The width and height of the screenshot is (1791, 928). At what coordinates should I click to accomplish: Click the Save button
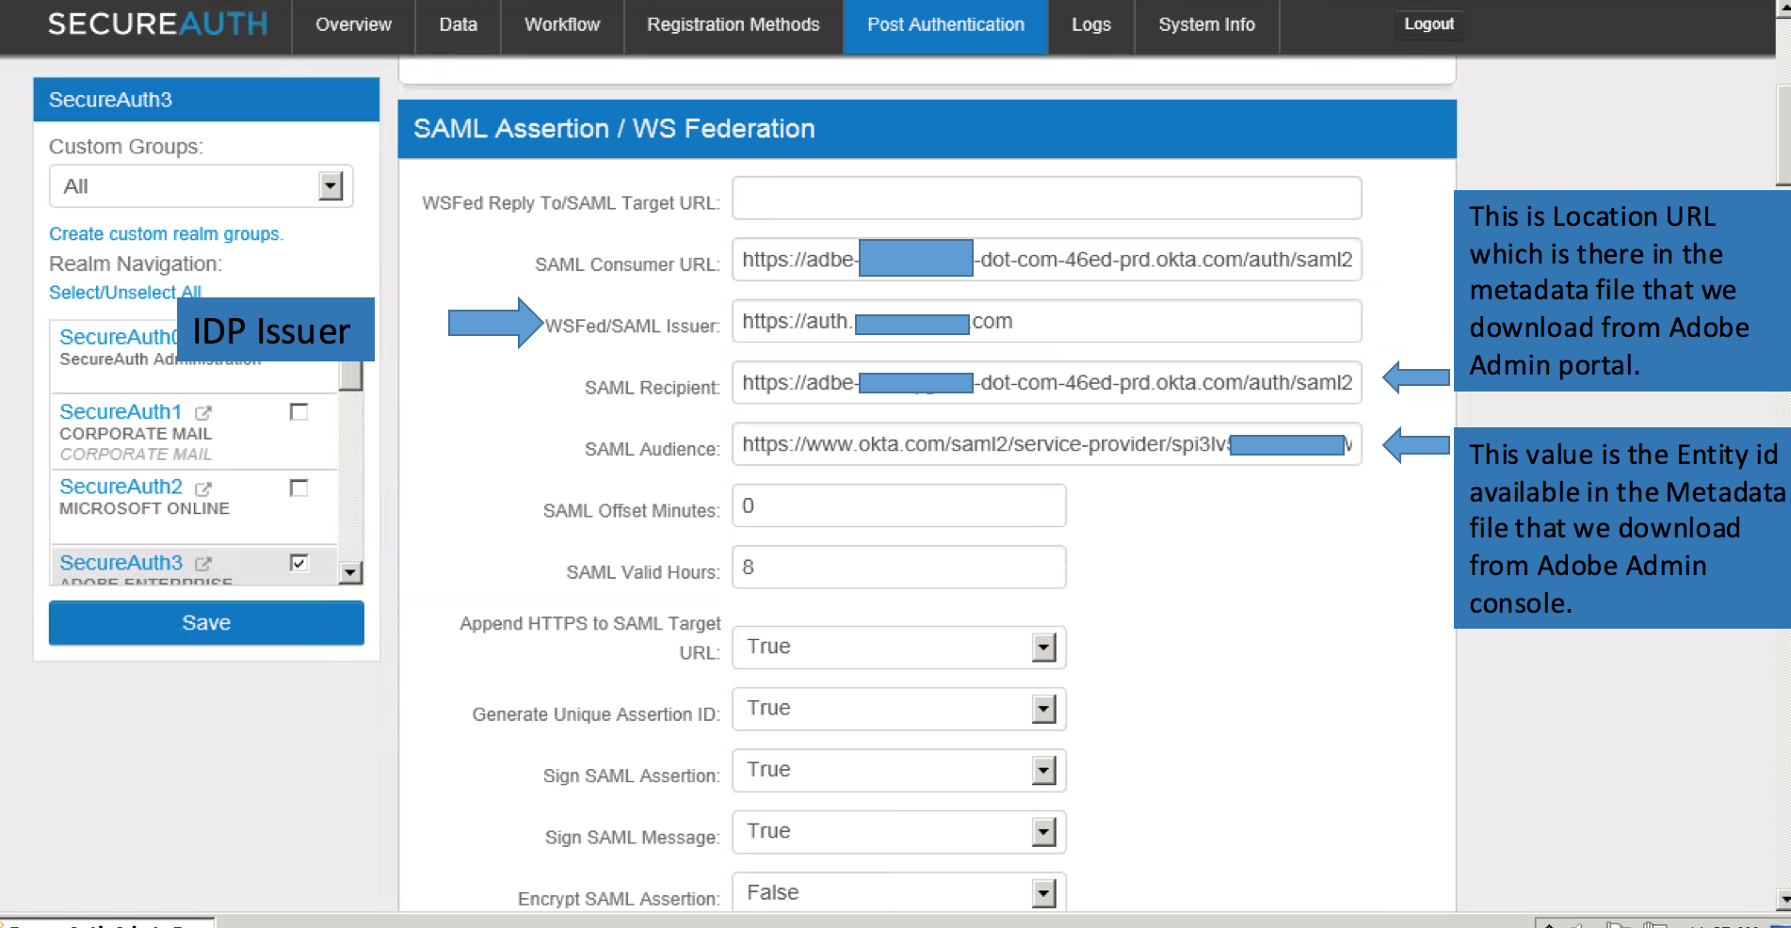[205, 622]
